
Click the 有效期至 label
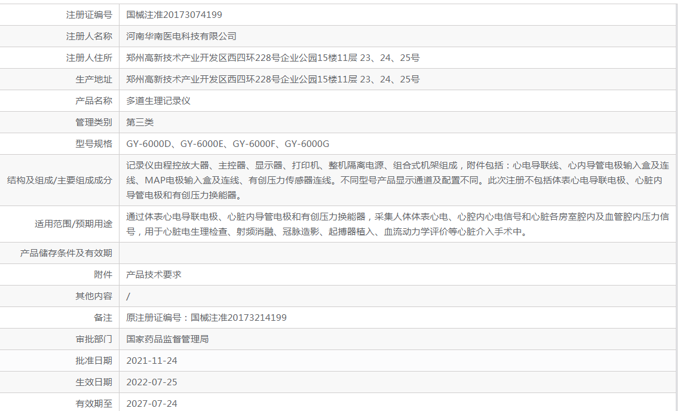pos(94,404)
